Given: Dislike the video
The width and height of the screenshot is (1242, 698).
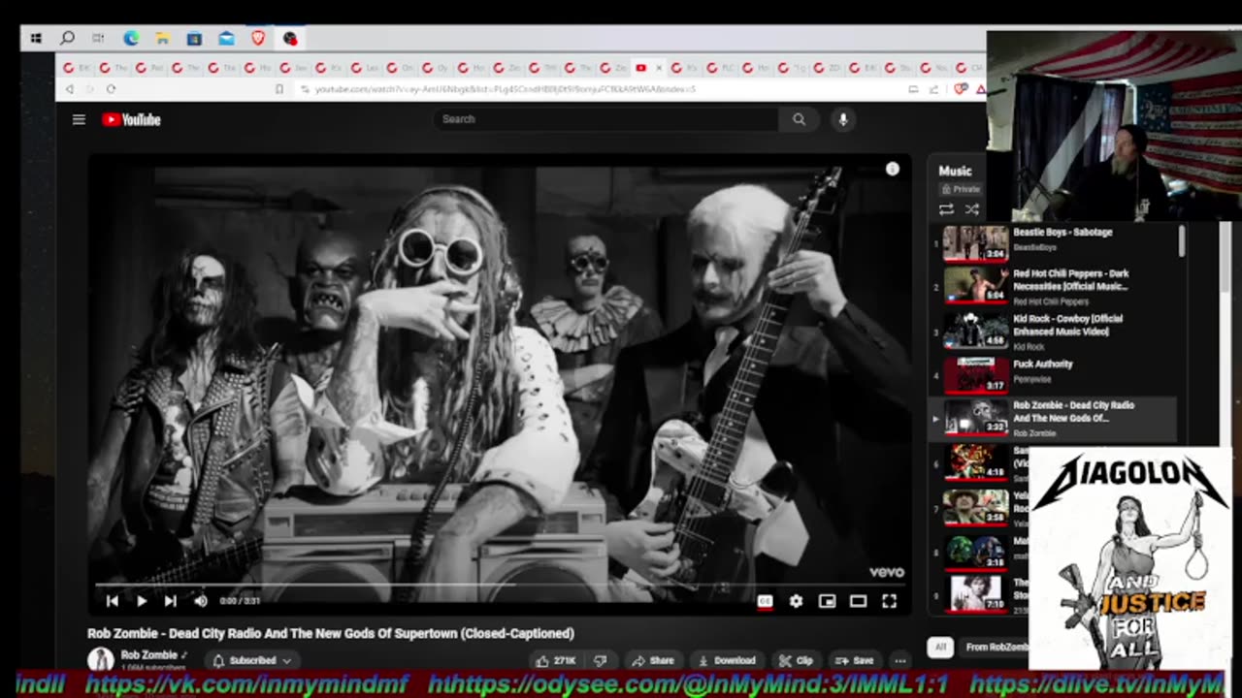Looking at the screenshot, I should 600,660.
